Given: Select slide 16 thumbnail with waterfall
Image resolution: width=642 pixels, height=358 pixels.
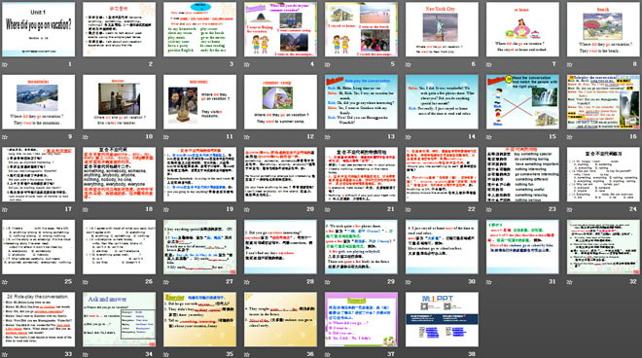Looking at the screenshot, I should [603, 102].
